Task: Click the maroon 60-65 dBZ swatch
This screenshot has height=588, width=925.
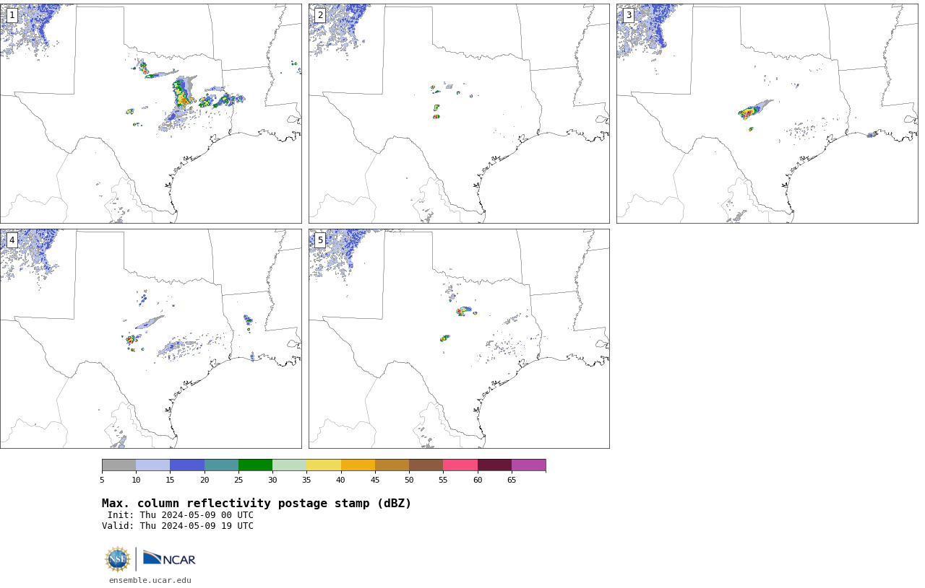Action: (x=494, y=465)
